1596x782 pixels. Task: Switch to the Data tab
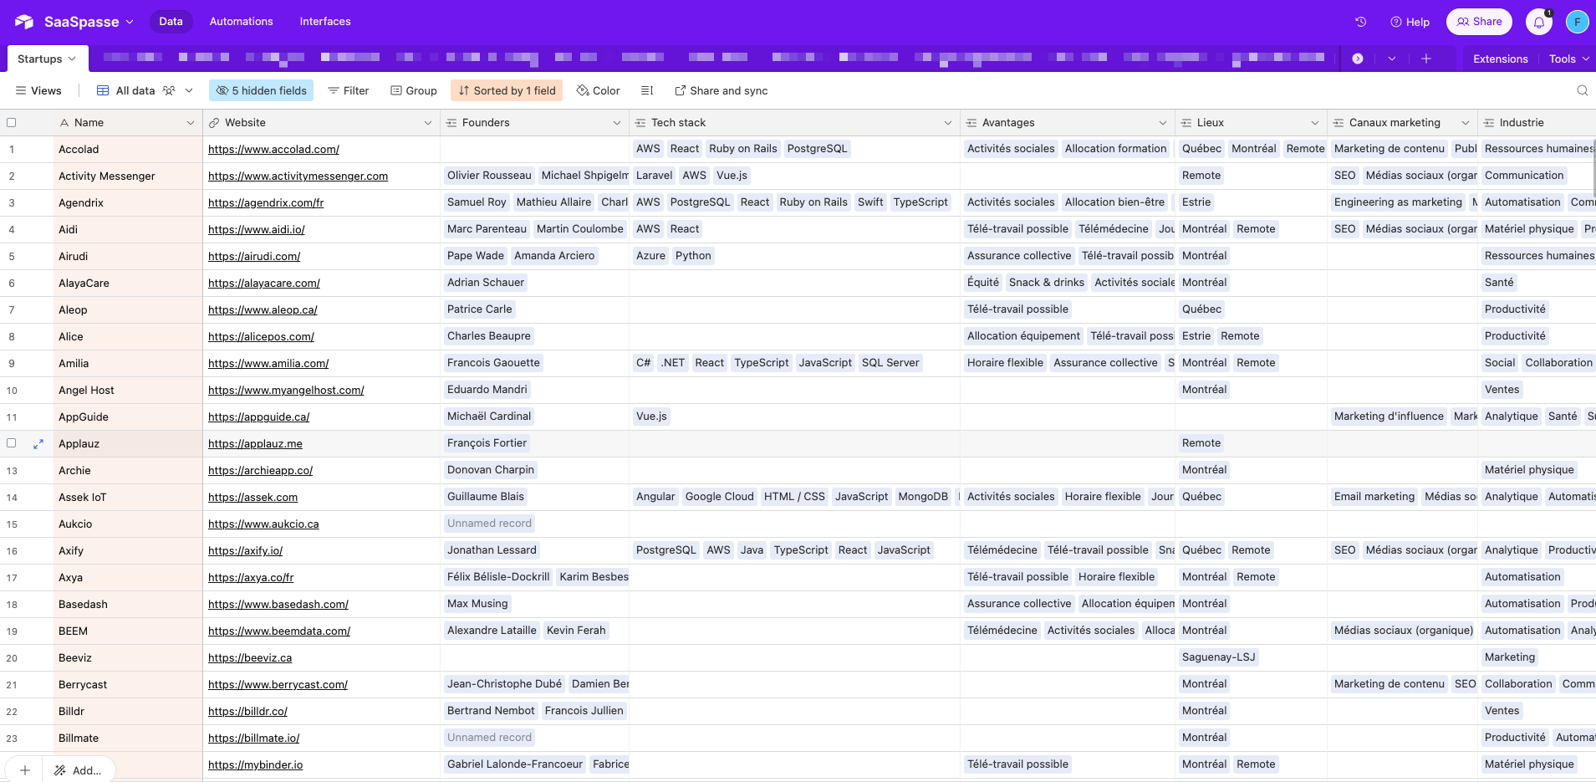click(x=171, y=22)
